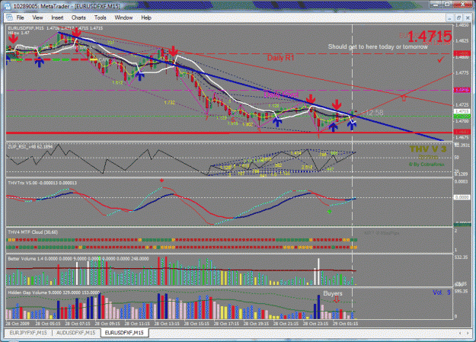This screenshot has height=342, width=476.
Task: Click the EURUSDFXF,M15 chart header text
Action: [56, 28]
